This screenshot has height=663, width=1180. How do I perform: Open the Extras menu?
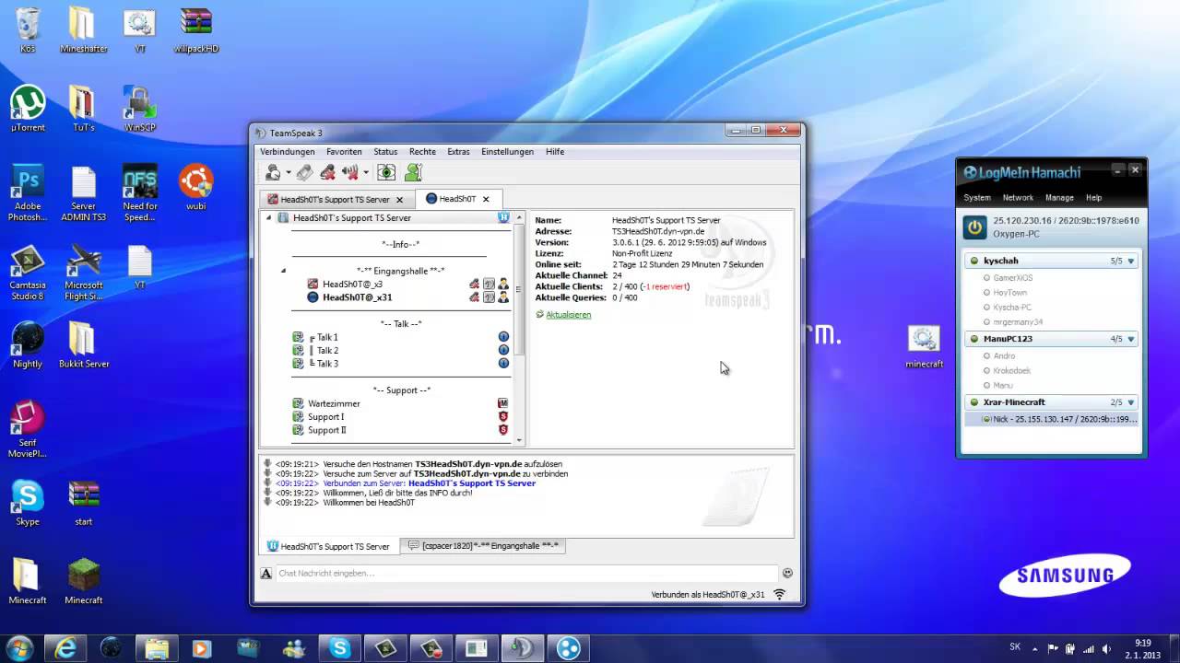[x=458, y=151]
